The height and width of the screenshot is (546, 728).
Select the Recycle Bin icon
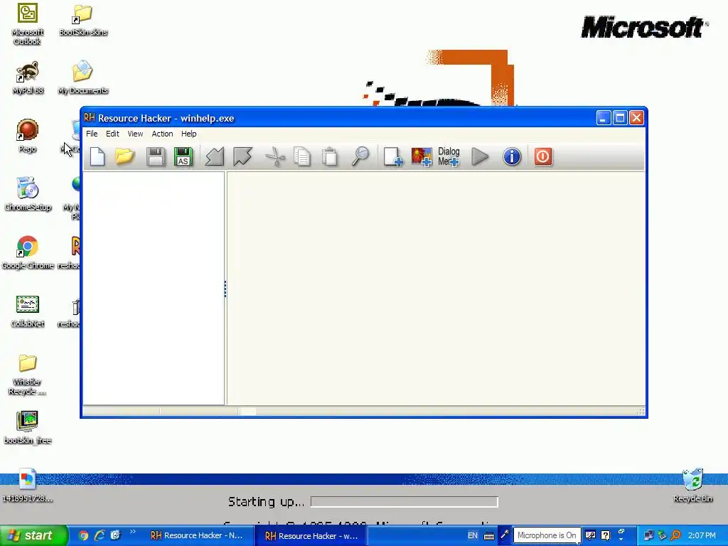[692, 486]
